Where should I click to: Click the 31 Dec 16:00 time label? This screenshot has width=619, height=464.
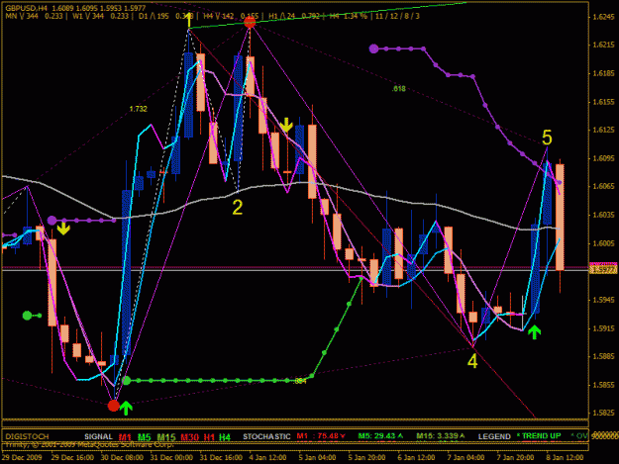pyautogui.click(x=221, y=457)
